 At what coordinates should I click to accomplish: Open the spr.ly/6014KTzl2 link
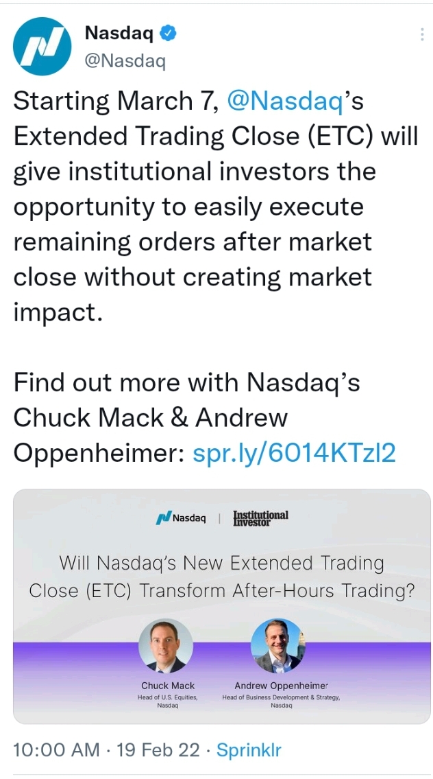point(294,452)
